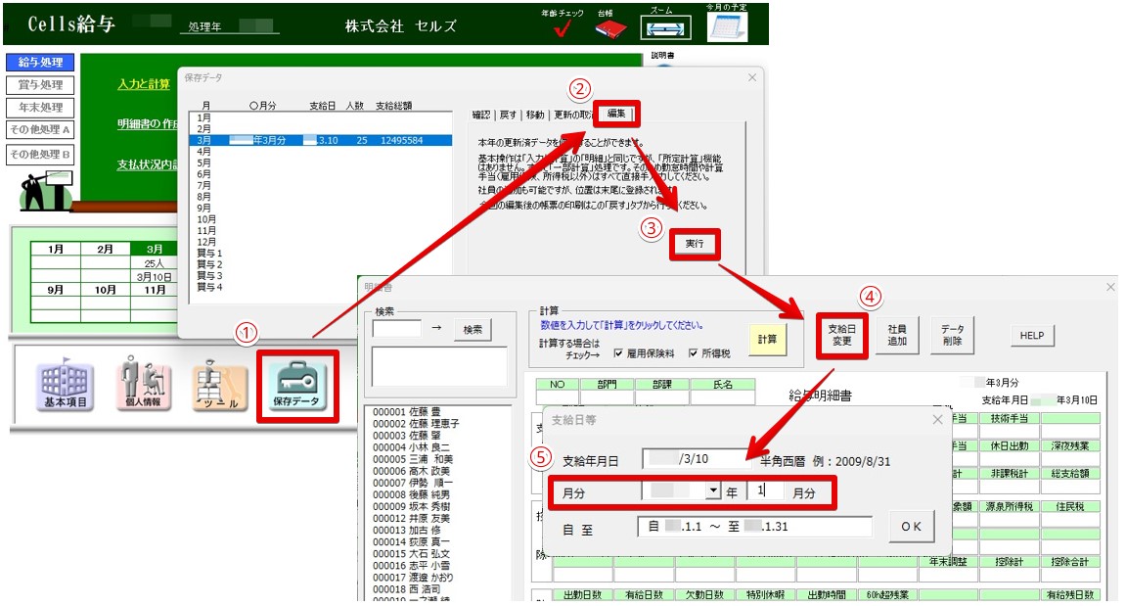
Task: Select employee 000008 後藤 純男
Action: tap(412, 494)
